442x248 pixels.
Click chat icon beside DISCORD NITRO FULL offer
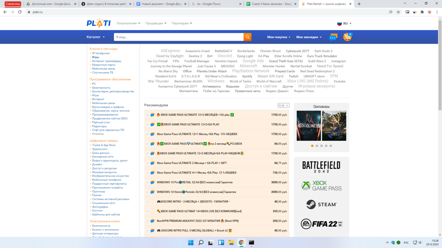click(x=152, y=230)
